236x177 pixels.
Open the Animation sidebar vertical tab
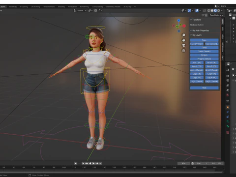click(223, 47)
